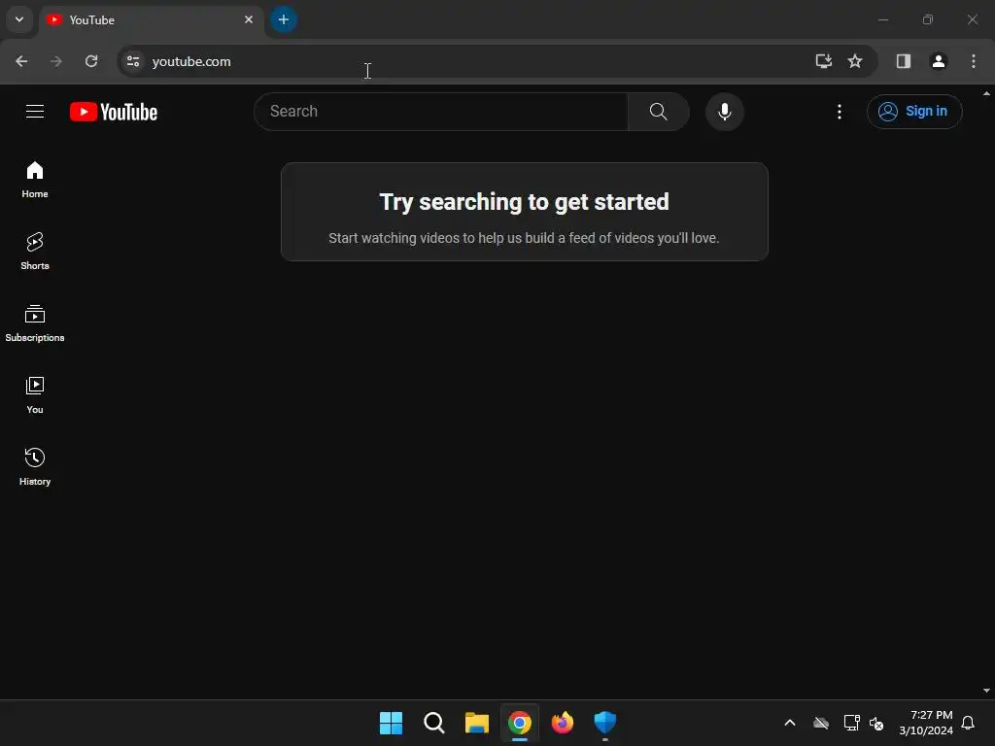
Task: Open the tab search dropdown
Action: pos(19,19)
